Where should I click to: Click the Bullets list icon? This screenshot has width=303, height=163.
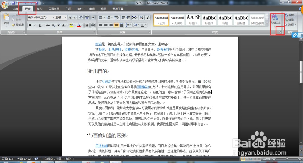[101, 18]
